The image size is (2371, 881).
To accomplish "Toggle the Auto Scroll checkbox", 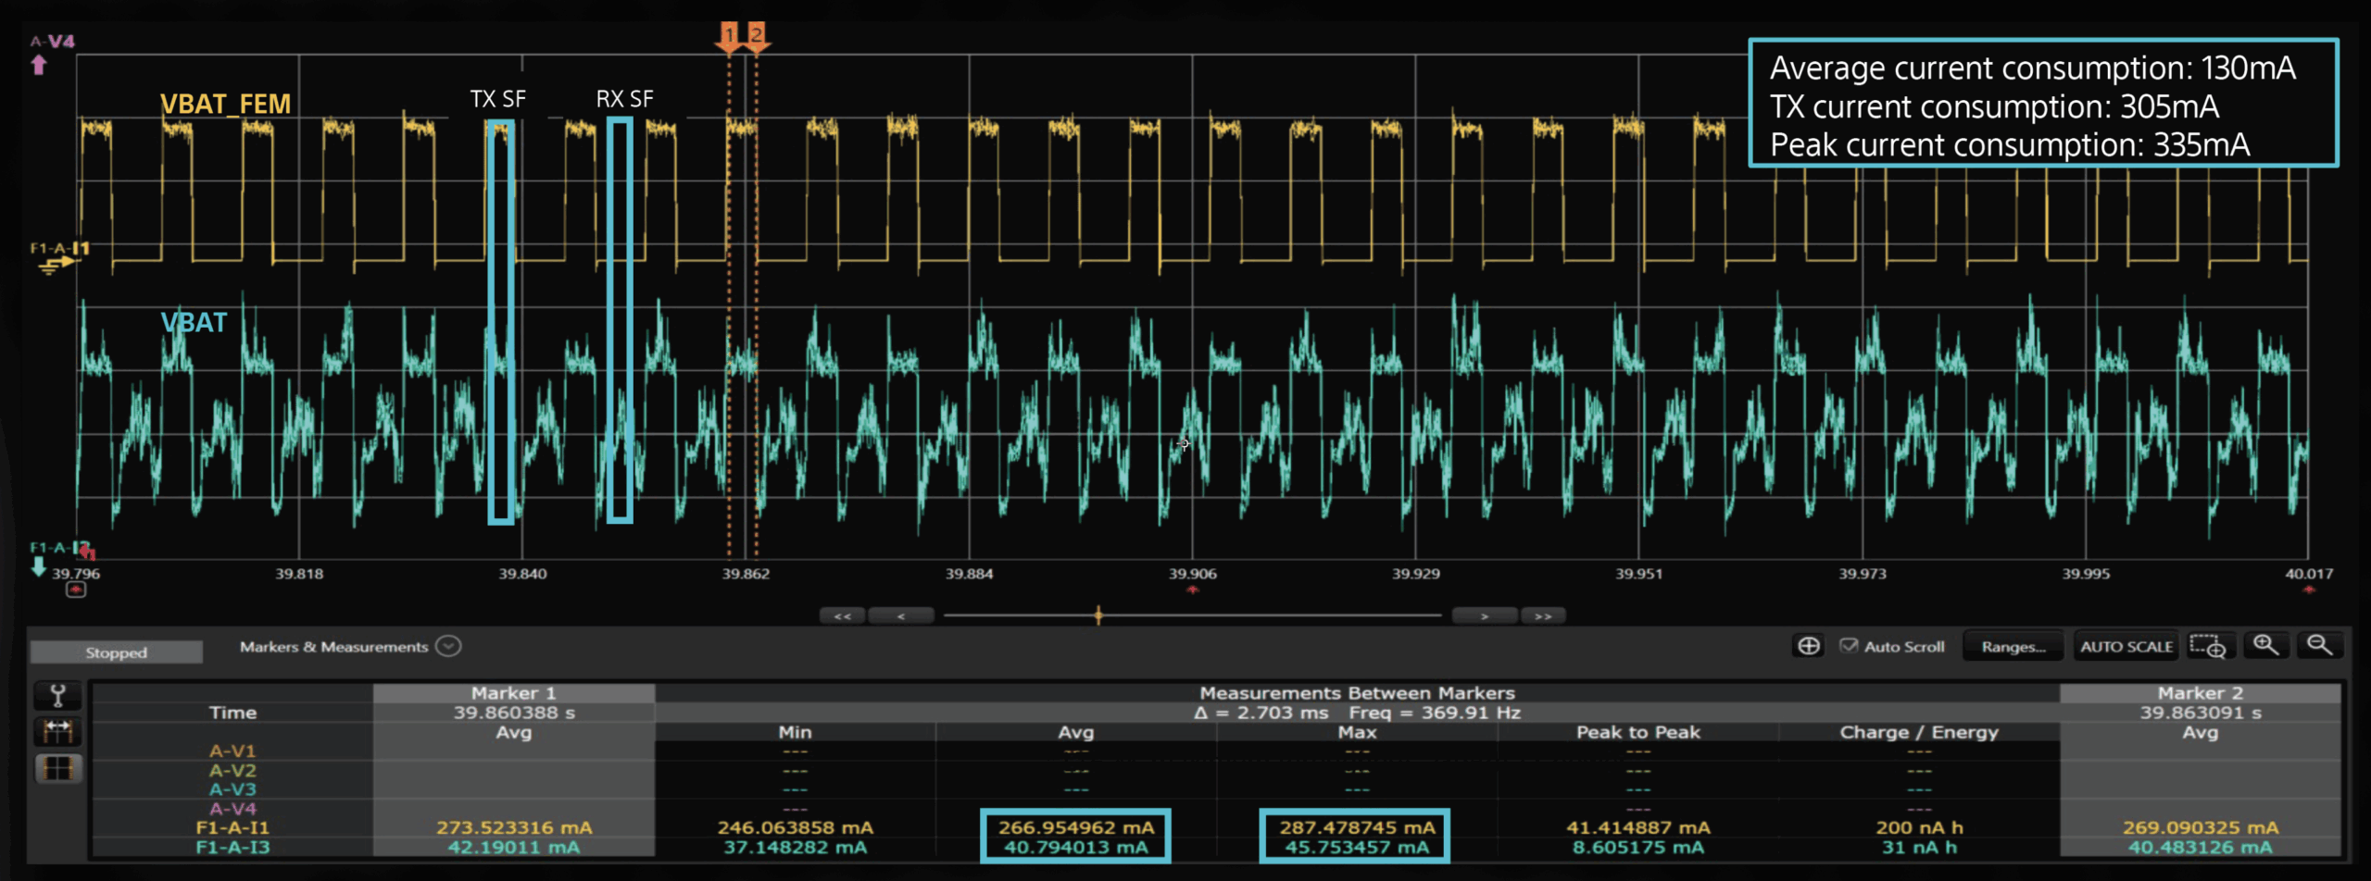I will click(x=1848, y=646).
